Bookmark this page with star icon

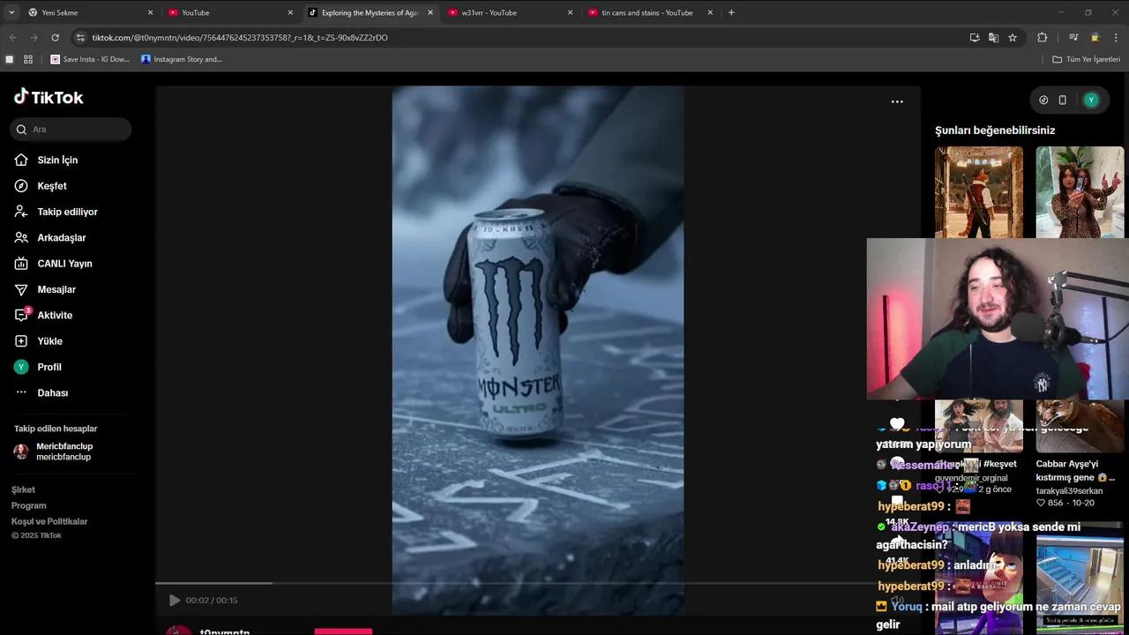[1013, 38]
